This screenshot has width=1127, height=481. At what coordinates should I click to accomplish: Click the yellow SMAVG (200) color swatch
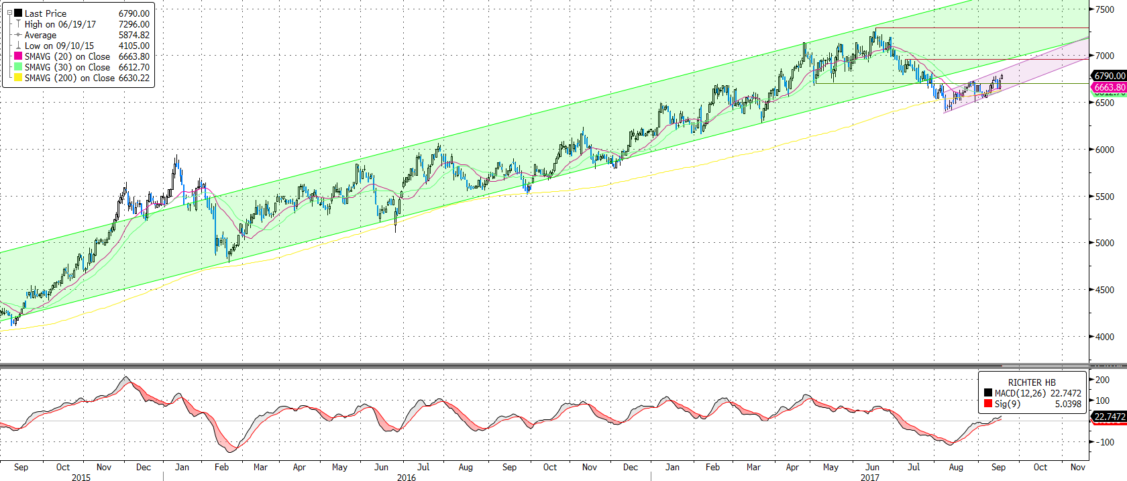pos(18,78)
